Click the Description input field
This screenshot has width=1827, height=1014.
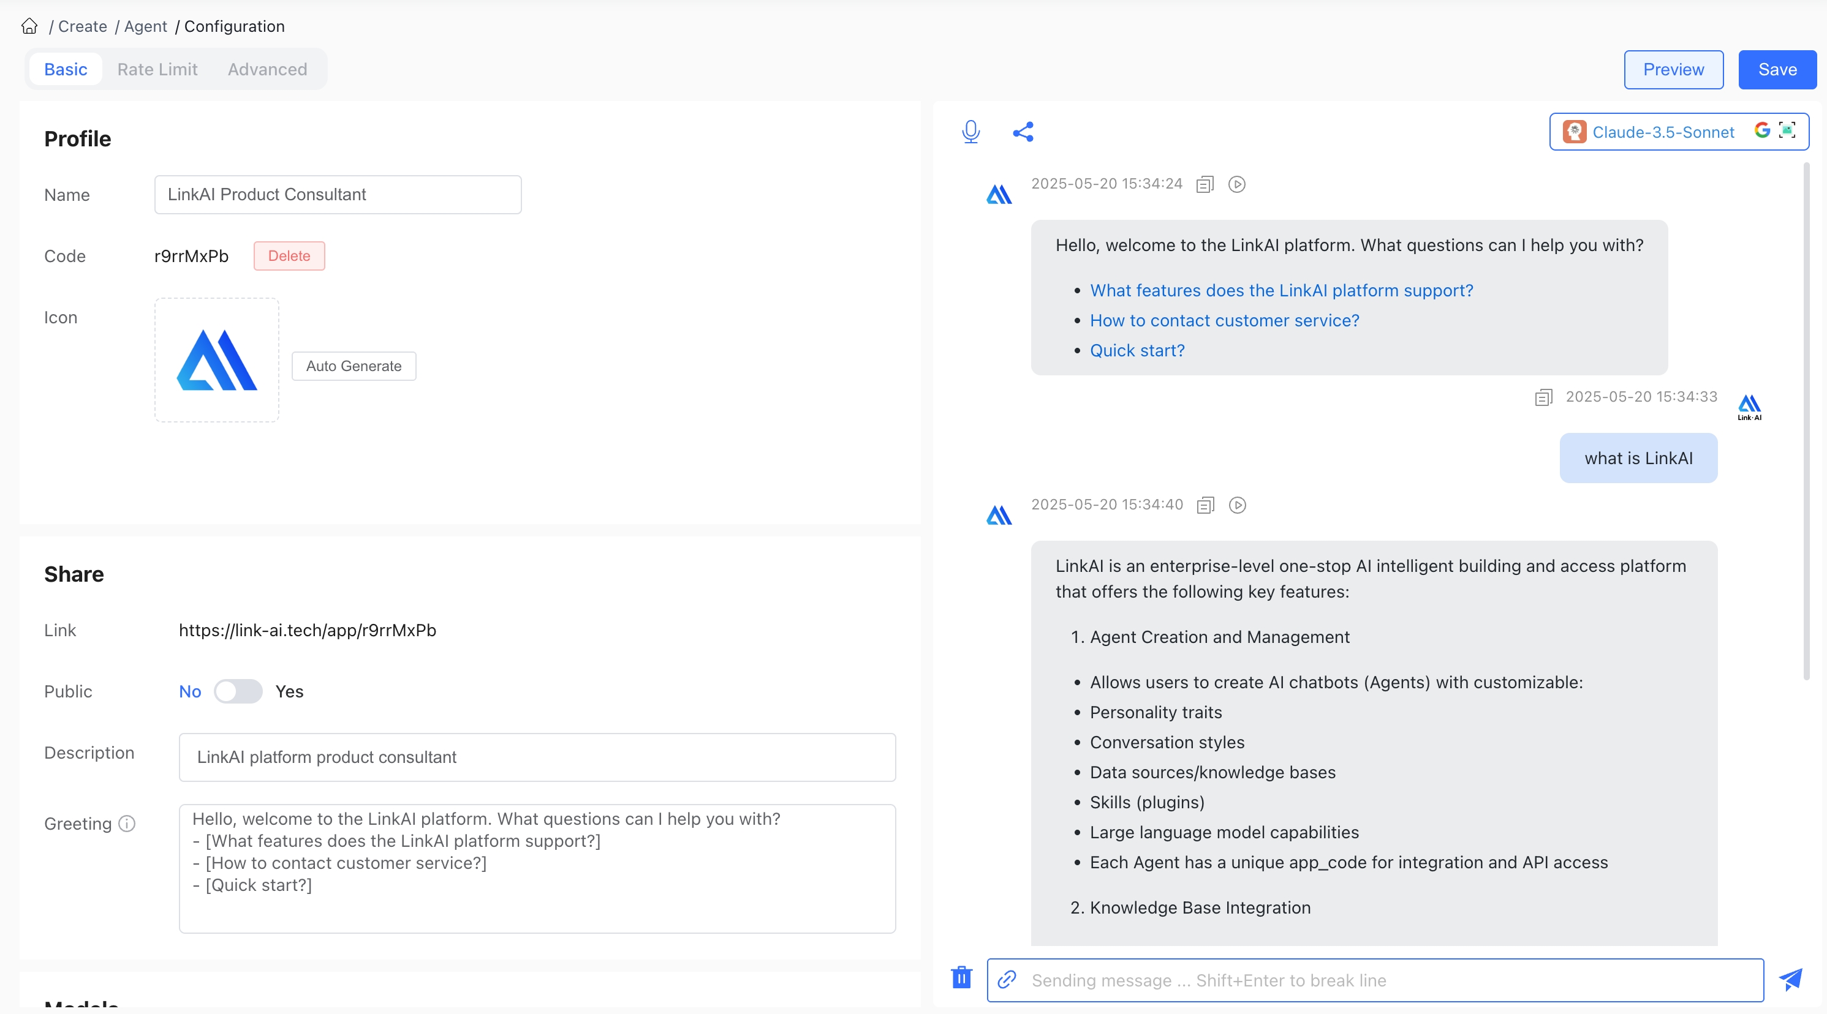537,757
